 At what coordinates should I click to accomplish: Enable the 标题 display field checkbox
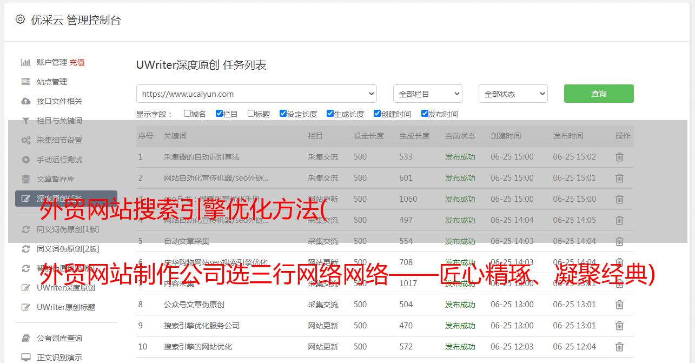pyautogui.click(x=251, y=114)
